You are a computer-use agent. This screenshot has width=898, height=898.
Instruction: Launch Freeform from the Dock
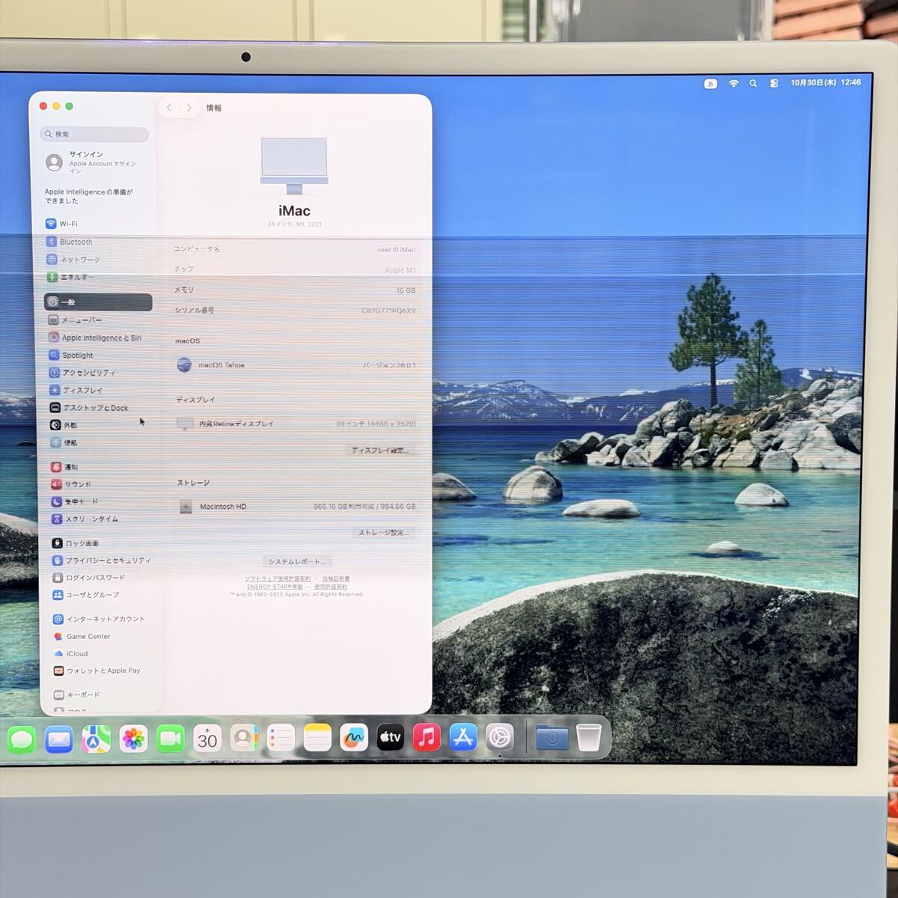(354, 739)
